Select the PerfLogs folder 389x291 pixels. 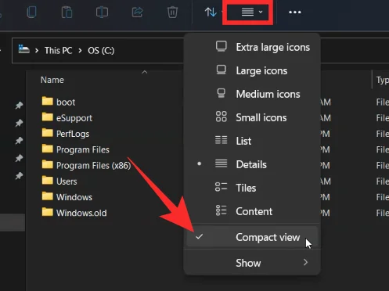73,134
